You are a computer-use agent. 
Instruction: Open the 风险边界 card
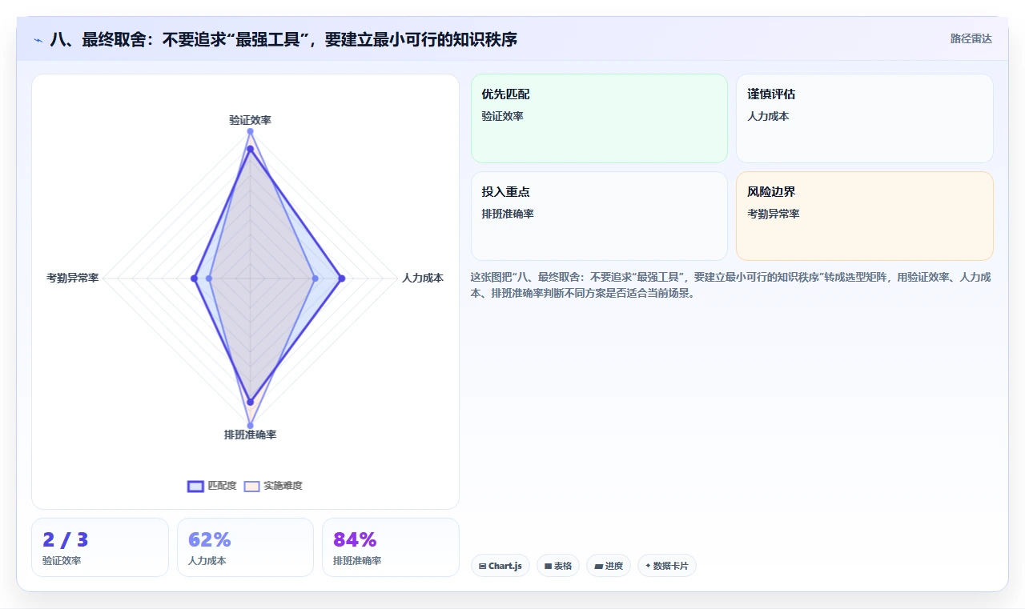pos(865,216)
